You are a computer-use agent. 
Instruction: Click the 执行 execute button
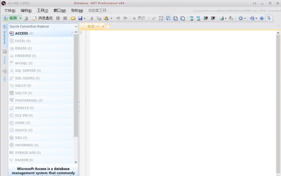(139, 18)
